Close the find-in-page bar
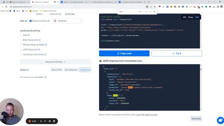Viewport: 224px width, 126px height. point(154,12)
